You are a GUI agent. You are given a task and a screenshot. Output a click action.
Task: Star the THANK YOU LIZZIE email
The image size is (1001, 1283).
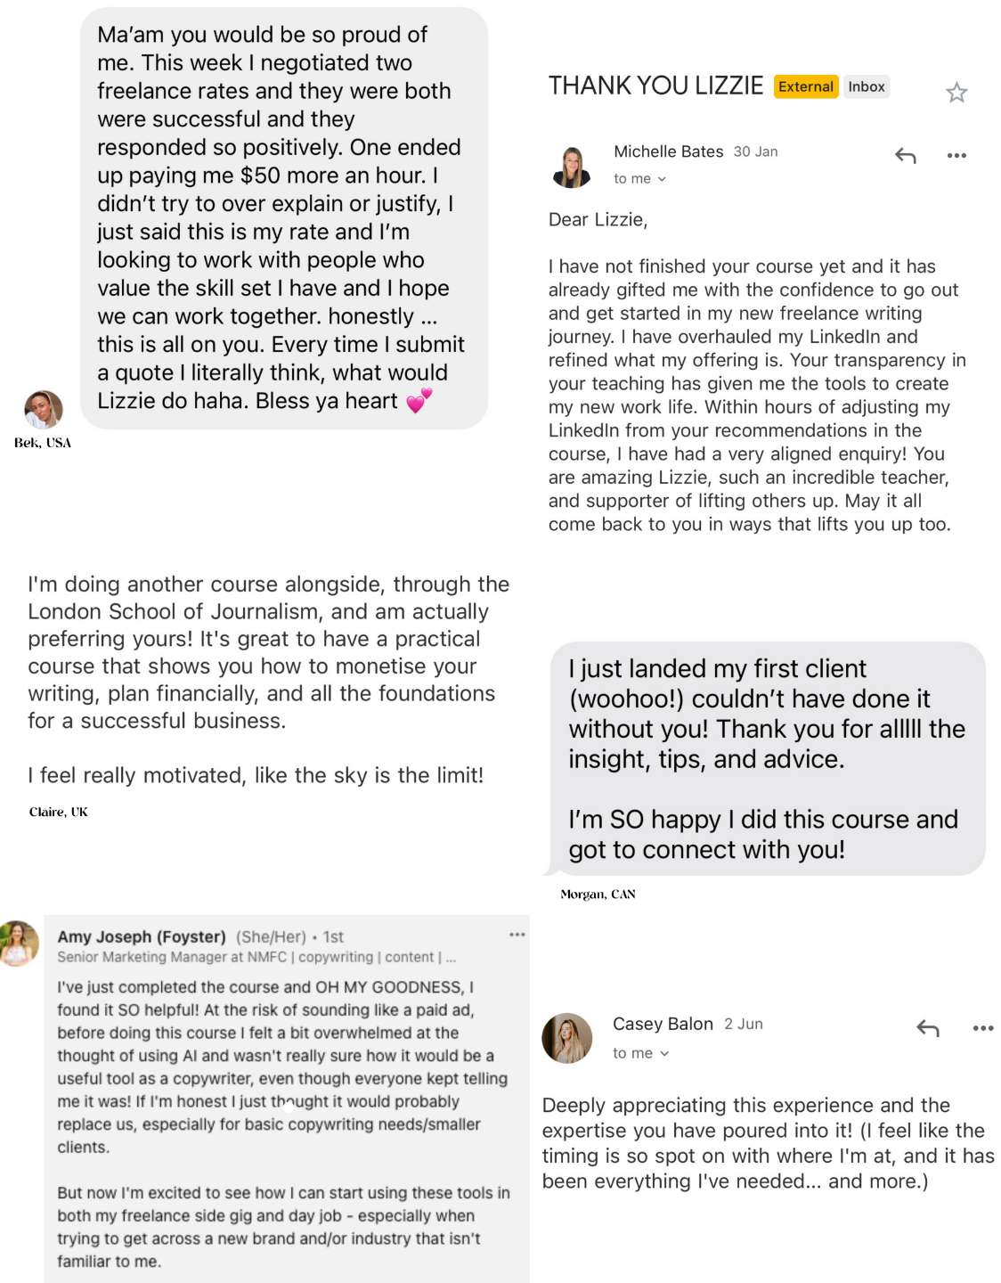(x=956, y=93)
